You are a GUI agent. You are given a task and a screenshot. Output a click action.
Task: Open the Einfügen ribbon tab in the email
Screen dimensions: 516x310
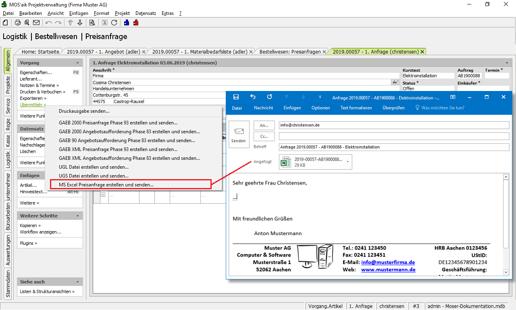(x=292, y=108)
